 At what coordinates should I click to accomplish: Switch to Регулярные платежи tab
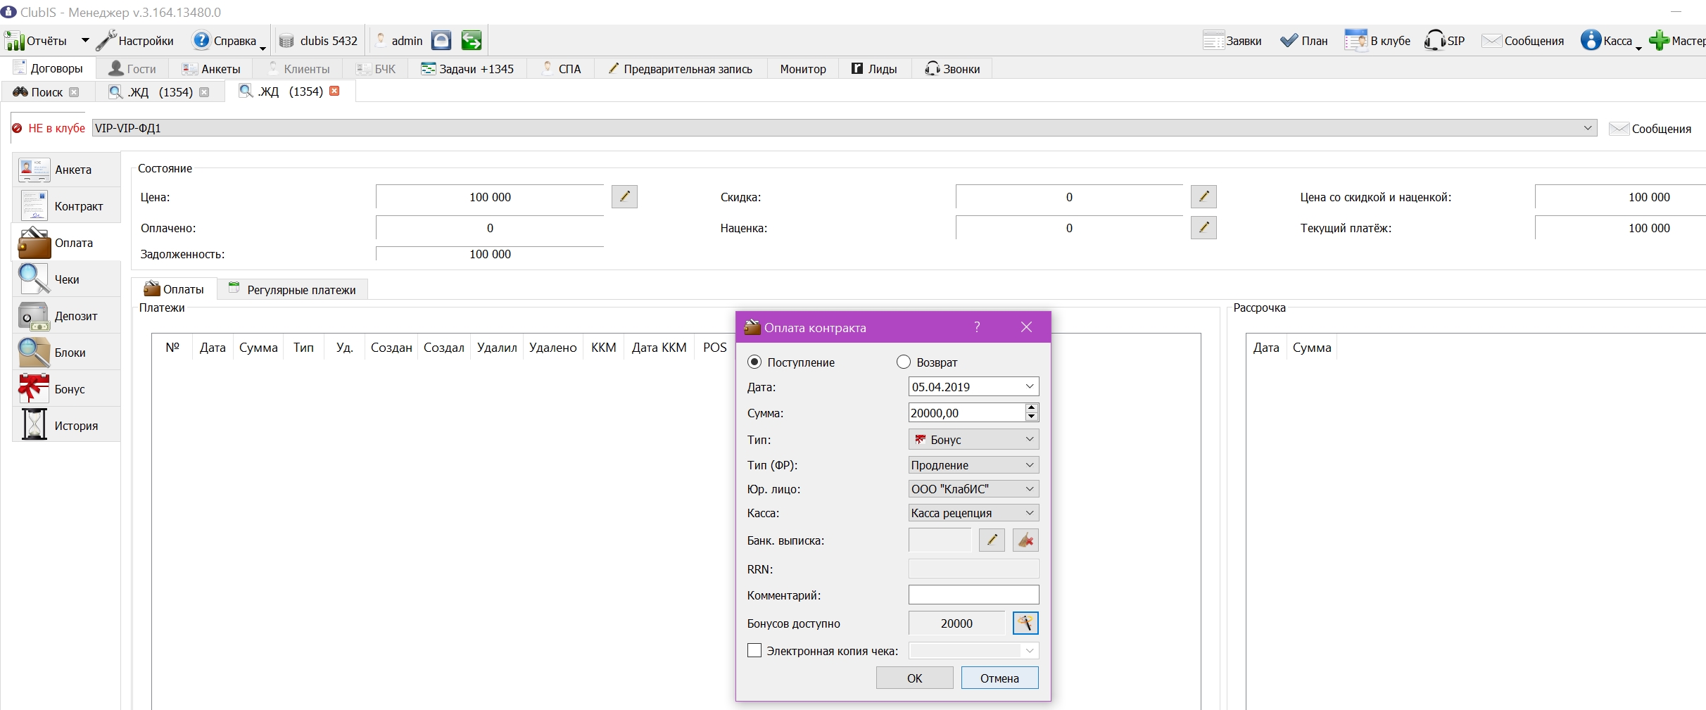[292, 289]
